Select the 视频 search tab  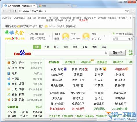click(x=47, y=47)
